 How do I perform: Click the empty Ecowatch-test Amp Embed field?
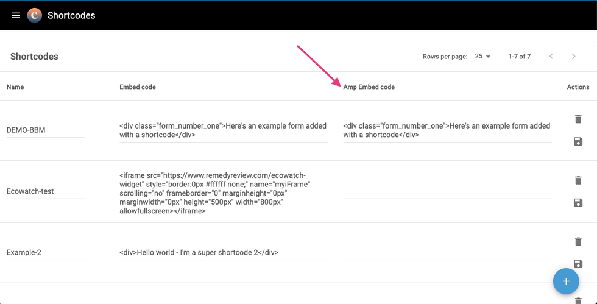[447, 191]
